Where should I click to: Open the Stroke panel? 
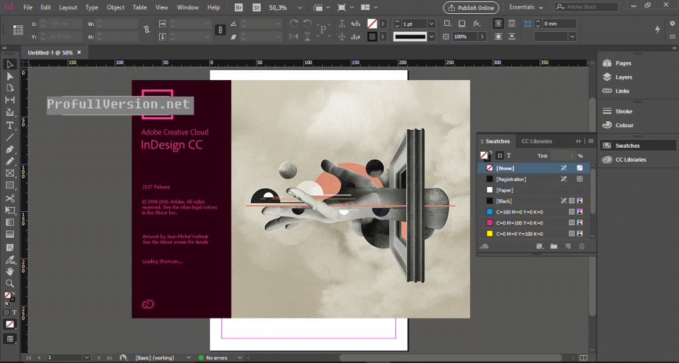617,111
